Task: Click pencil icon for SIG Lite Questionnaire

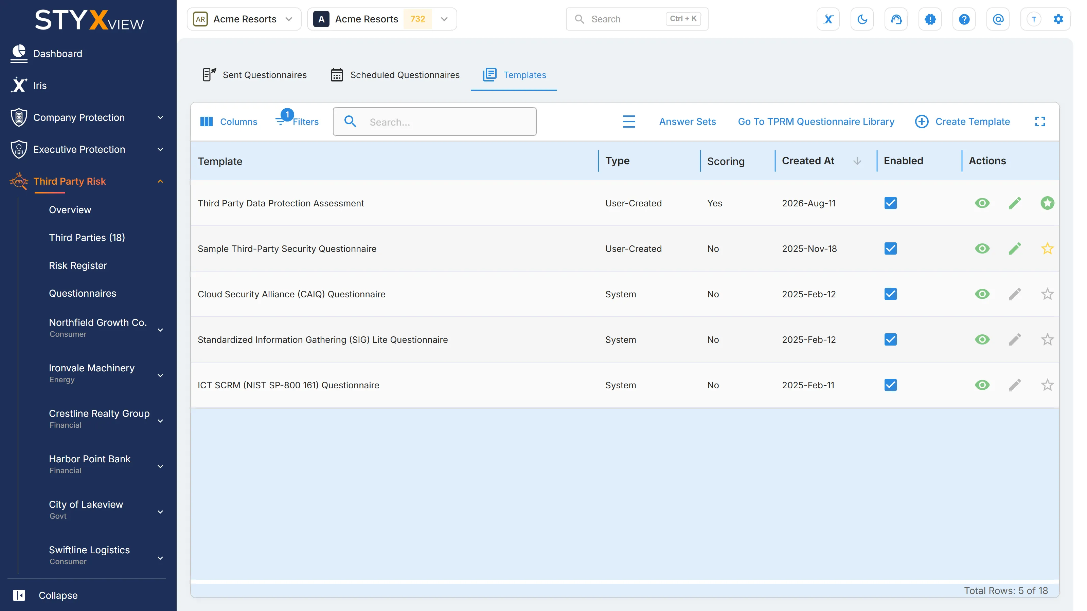Action: 1015,340
